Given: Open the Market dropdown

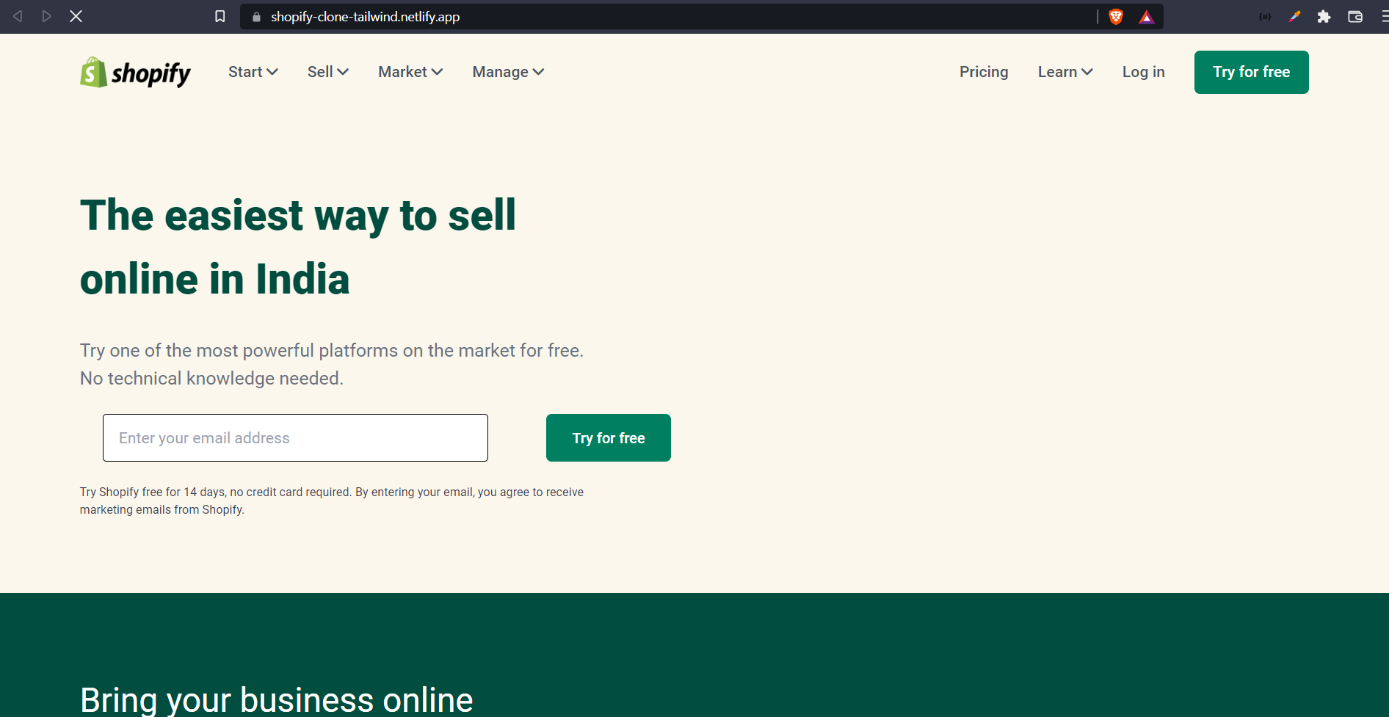Looking at the screenshot, I should 410,72.
